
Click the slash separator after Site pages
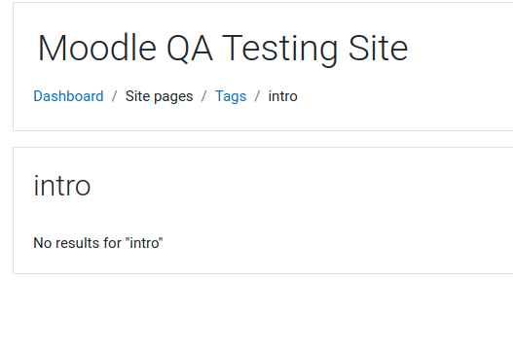[x=203, y=96]
